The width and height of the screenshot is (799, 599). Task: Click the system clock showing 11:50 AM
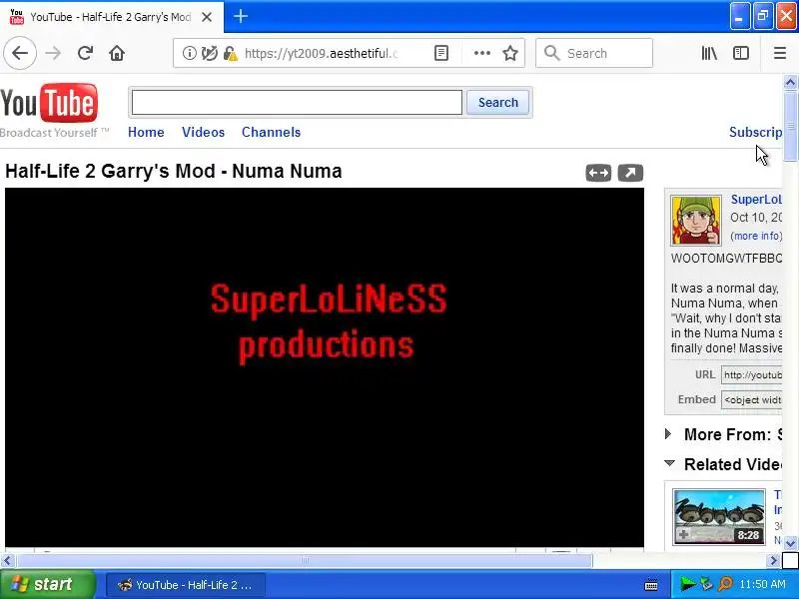tap(762, 584)
